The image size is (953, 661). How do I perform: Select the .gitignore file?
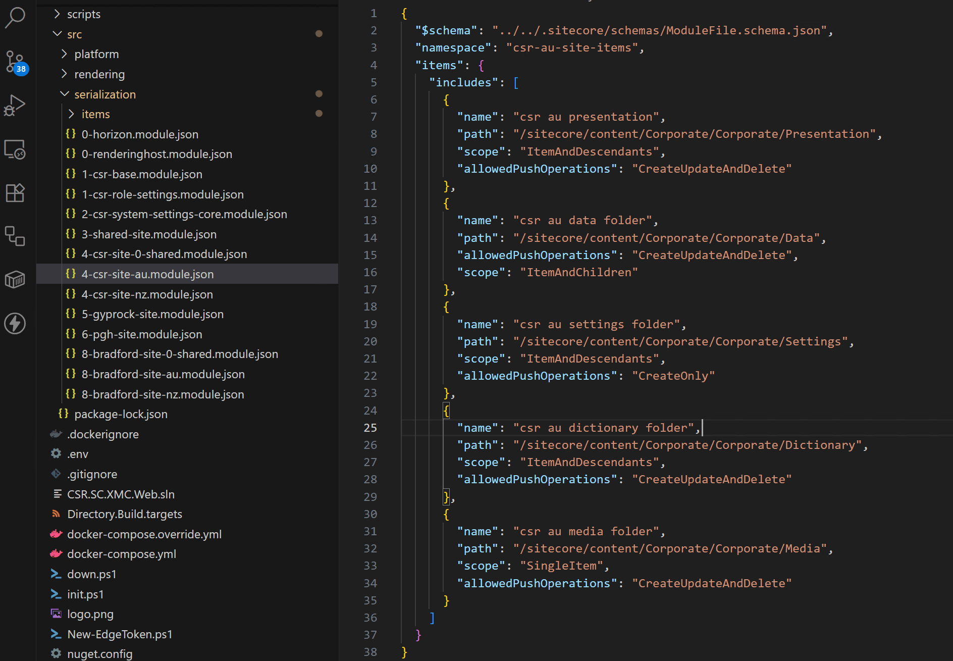coord(92,474)
